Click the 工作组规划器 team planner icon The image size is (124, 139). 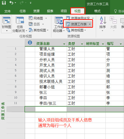pyautogui.click(x=59, y=20)
